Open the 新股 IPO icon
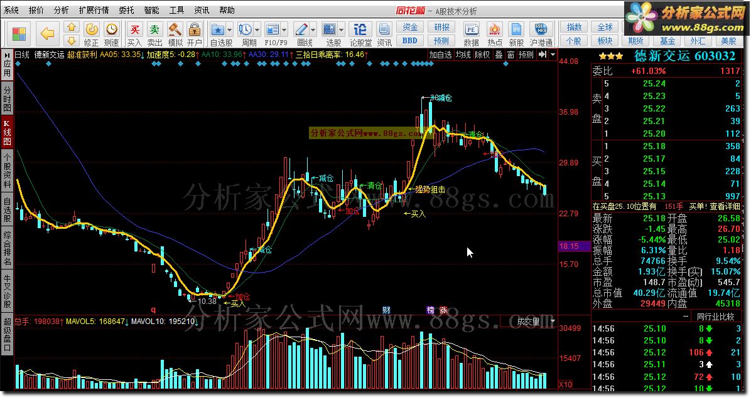The image size is (751, 398). tap(516, 29)
